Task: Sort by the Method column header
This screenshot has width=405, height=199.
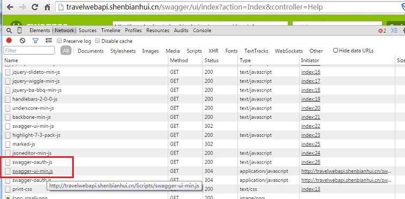Action: (x=186, y=60)
